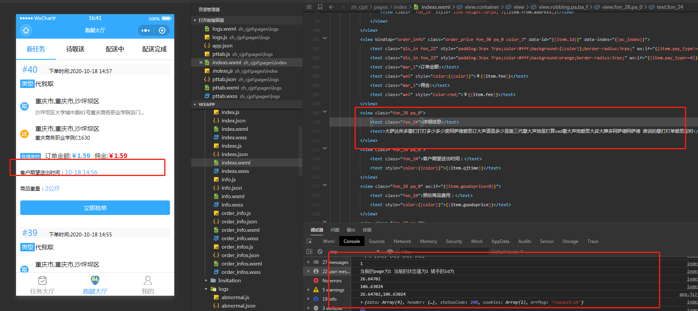Click the list outline icon in the editor toolbar
698x311 pixels.
point(309,7)
